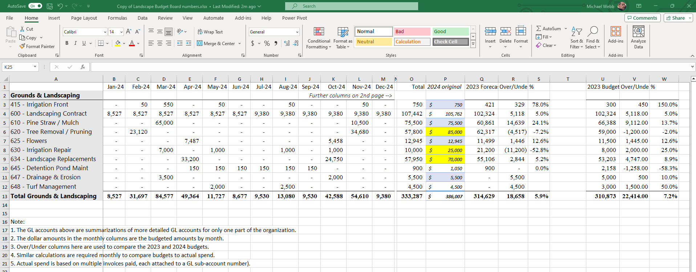This screenshot has width=696, height=272.
Task: Click the Orientation icon
Action: point(180,32)
